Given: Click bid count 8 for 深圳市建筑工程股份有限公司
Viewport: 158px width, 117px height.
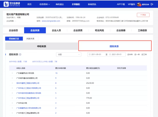Looking at the screenshot, I should [x=56, y=83].
